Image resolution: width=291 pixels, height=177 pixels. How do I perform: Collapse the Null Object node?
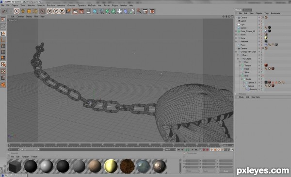click(238, 59)
